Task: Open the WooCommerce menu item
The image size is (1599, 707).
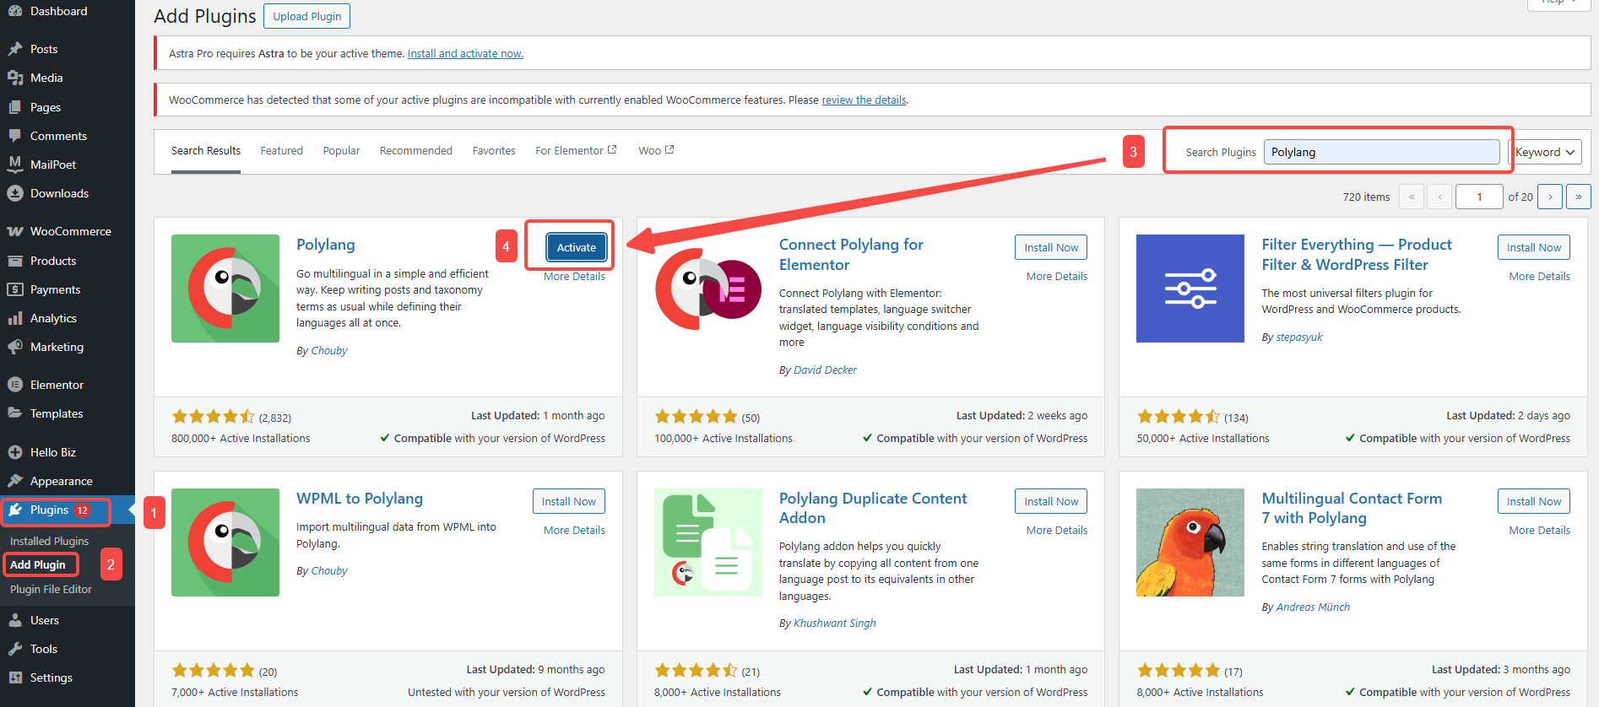Action: (68, 231)
